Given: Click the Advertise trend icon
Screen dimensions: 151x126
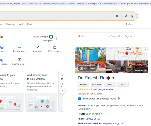Looking at the screenshot, I should pyautogui.click(x=37, y=47).
